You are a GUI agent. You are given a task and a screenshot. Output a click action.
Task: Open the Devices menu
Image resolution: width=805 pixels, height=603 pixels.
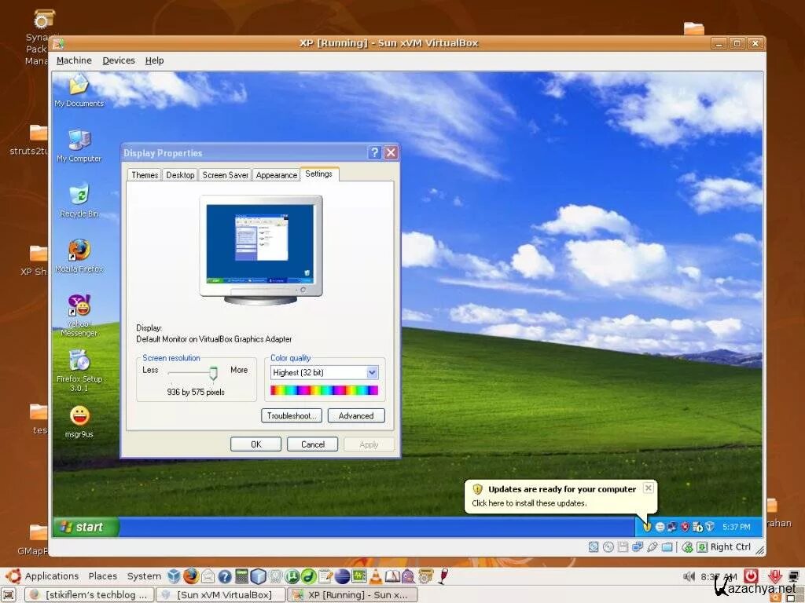click(119, 60)
